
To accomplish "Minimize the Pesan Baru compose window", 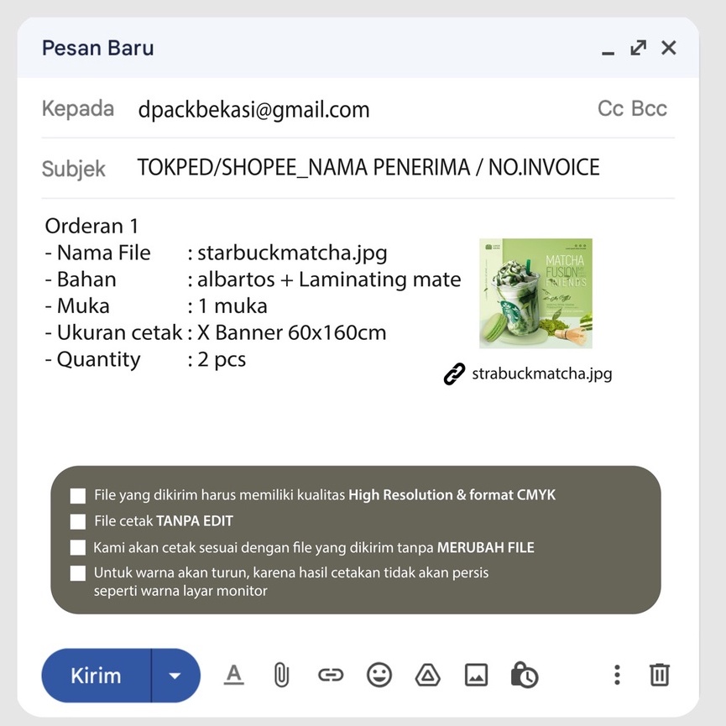I will [x=608, y=53].
